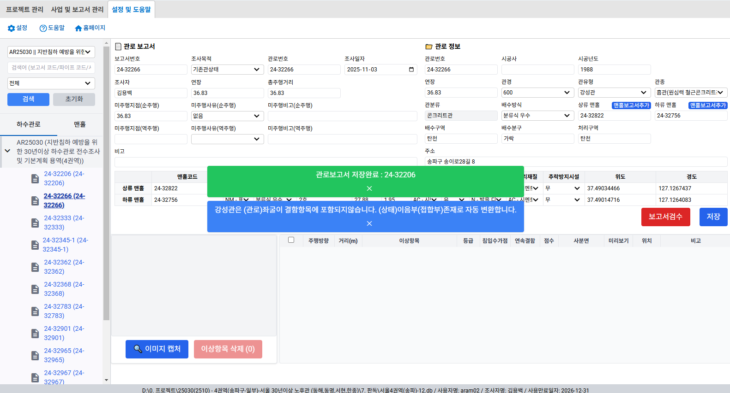Click the red 보고서검수 button
Viewport: 730px width, 393px height.
pos(665,217)
